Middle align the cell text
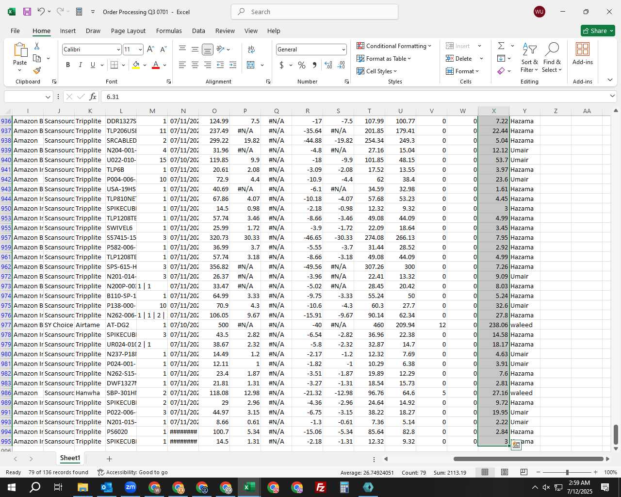The height and width of the screenshot is (497, 621). [195, 50]
